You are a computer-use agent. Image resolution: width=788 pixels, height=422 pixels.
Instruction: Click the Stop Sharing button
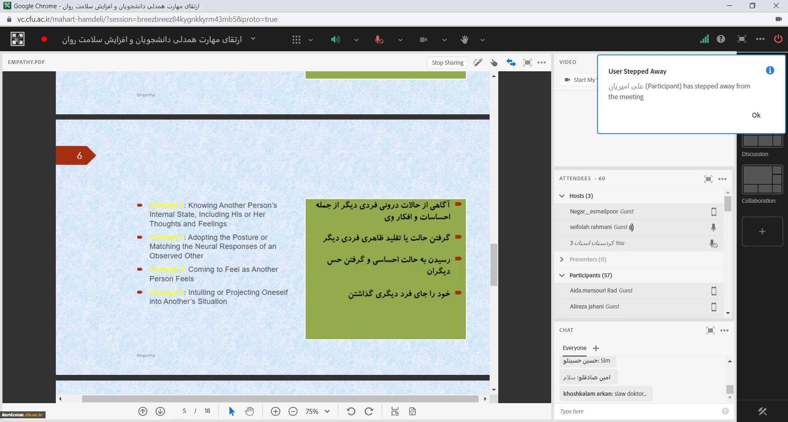[447, 63]
